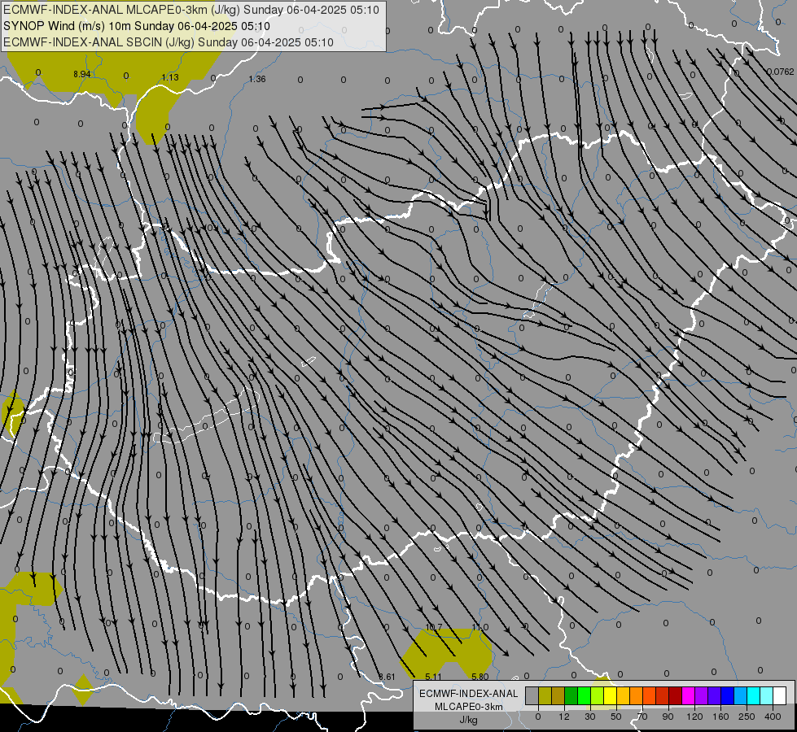797x732 pixels.
Task: Click the 11.0 value on the map
Action: click(x=480, y=627)
